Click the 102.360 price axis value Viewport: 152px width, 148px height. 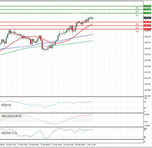(x=147, y=96)
